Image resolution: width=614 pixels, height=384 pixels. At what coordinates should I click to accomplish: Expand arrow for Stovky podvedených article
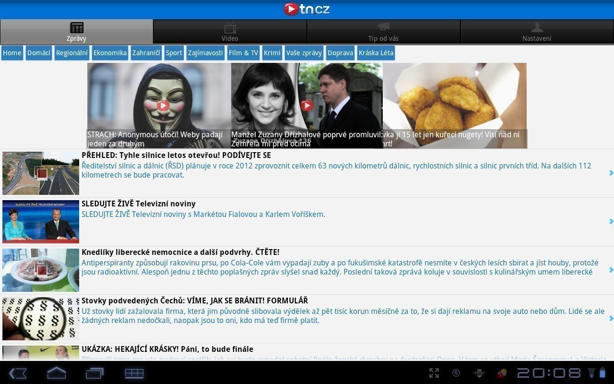[611, 318]
